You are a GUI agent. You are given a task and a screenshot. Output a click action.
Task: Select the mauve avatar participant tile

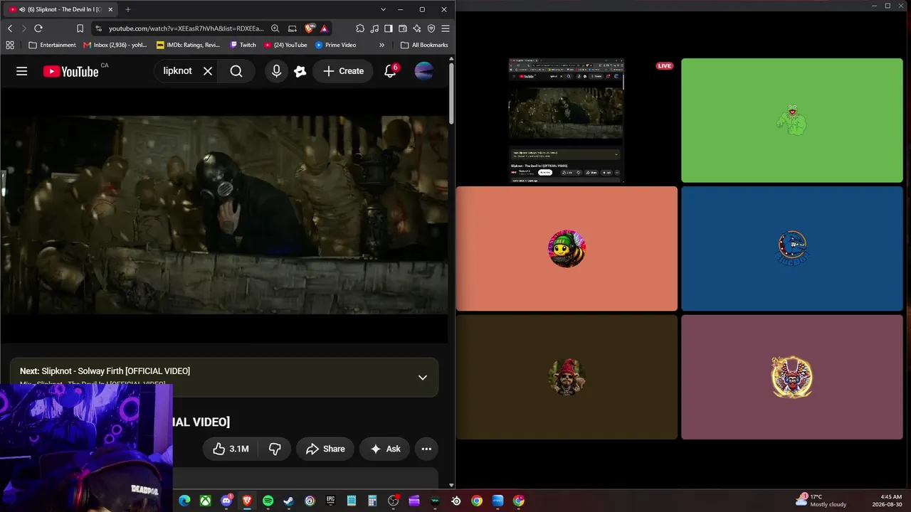coord(792,377)
